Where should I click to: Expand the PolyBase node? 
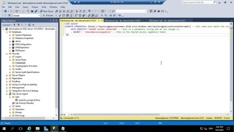[x=7, y=81]
